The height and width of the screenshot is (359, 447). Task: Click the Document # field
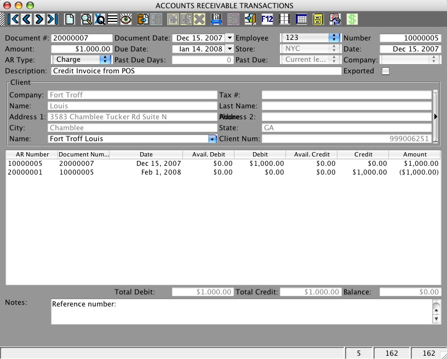point(82,38)
